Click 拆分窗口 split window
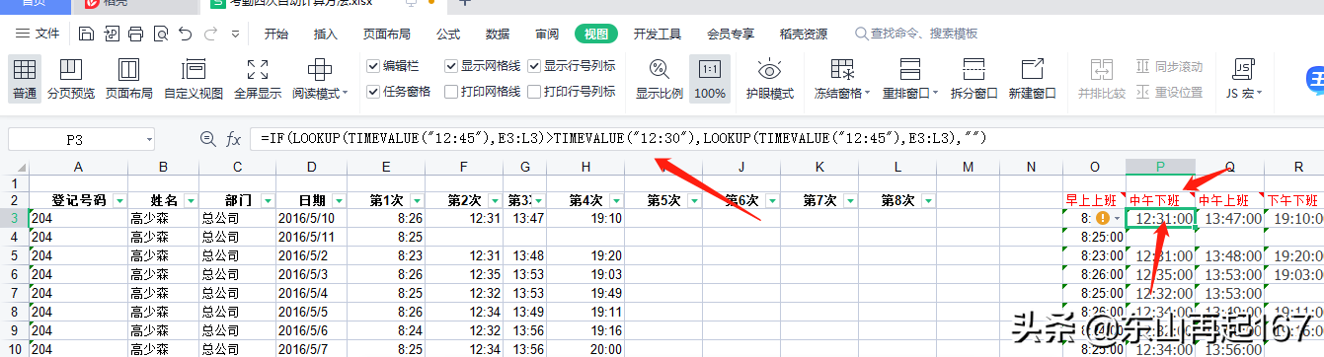 point(974,79)
